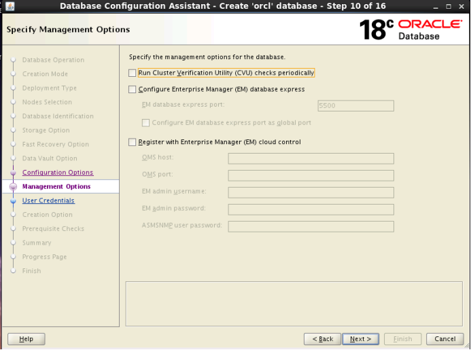Click the EM database express port field
Viewport: 471px width, 350px height.
click(356, 106)
